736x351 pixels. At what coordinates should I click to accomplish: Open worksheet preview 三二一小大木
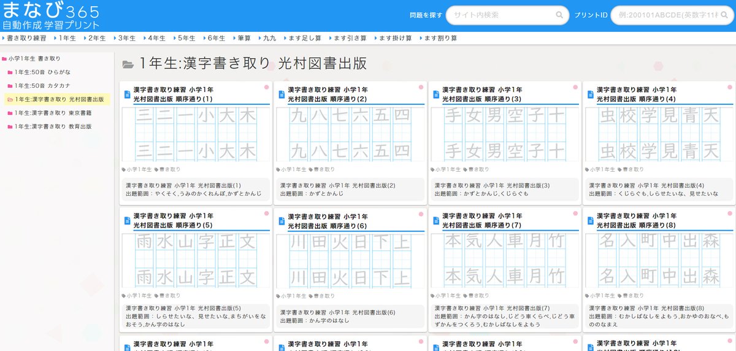[x=196, y=134]
